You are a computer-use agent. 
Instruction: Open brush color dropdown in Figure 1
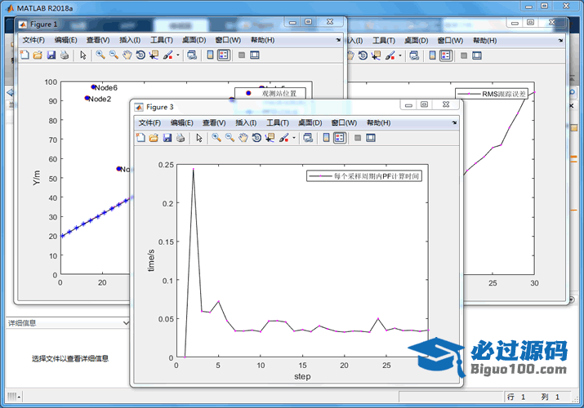click(x=178, y=55)
